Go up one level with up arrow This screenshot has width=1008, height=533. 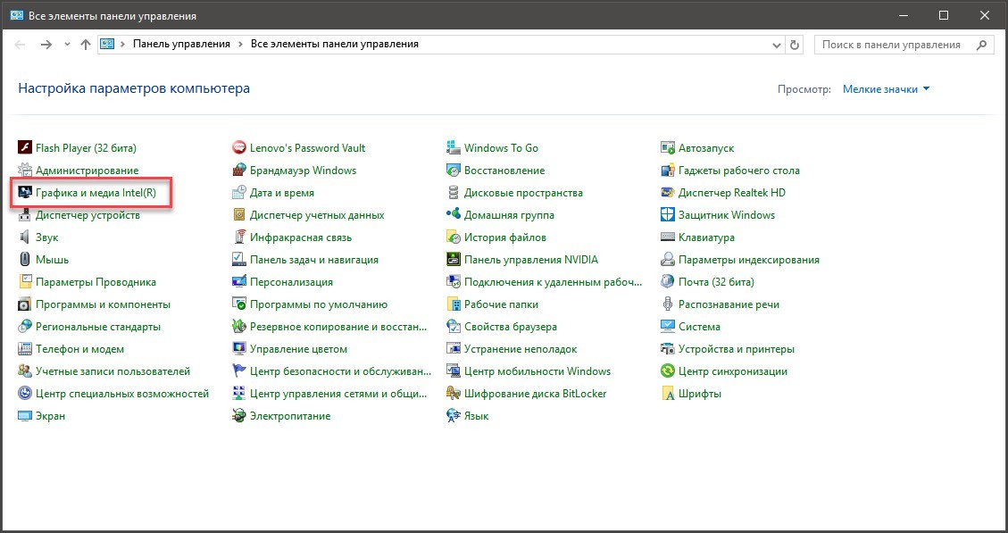pyautogui.click(x=86, y=45)
